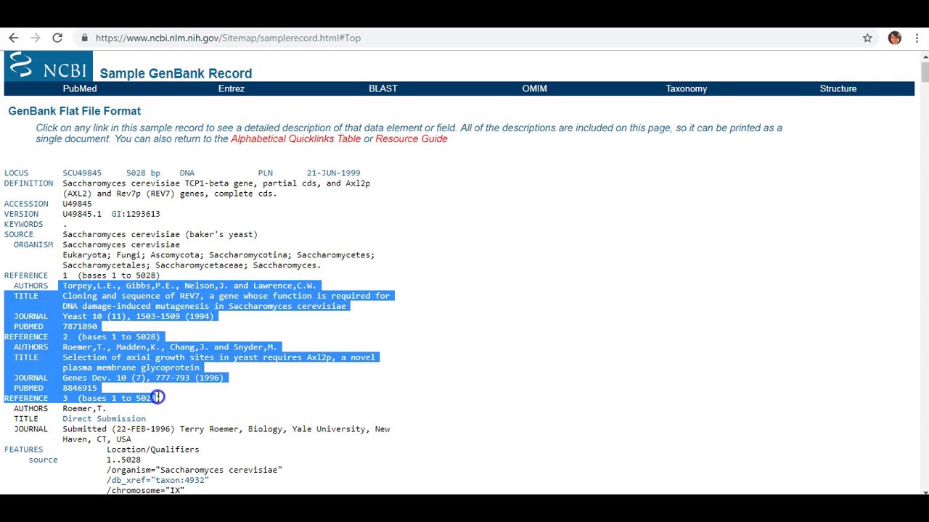
Task: Click the Sample GenBank Record heading
Action: 176,73
